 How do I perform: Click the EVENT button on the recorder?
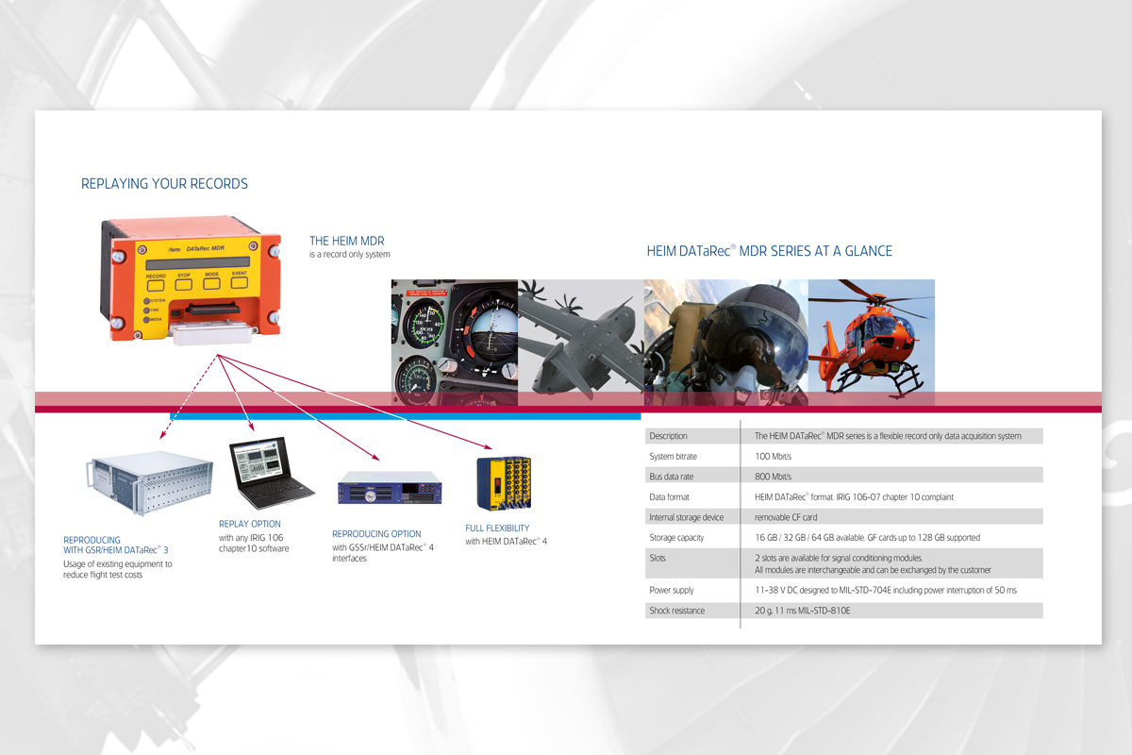point(241,283)
